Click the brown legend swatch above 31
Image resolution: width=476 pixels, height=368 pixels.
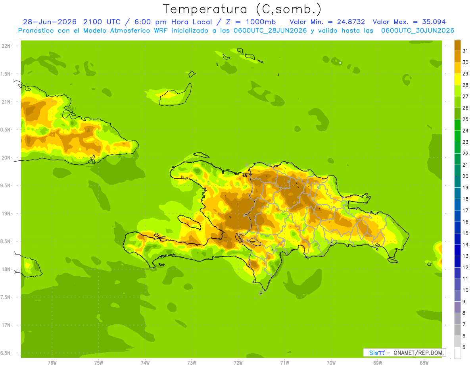[457, 46]
